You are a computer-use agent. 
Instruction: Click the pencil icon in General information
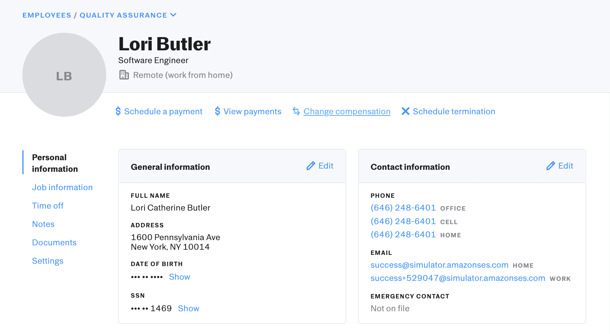[311, 166]
